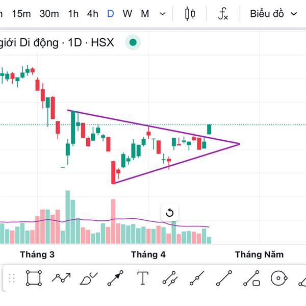Screen dimensions: 306x306
Task: Select the W weekly timeframe
Action: [x=127, y=14]
